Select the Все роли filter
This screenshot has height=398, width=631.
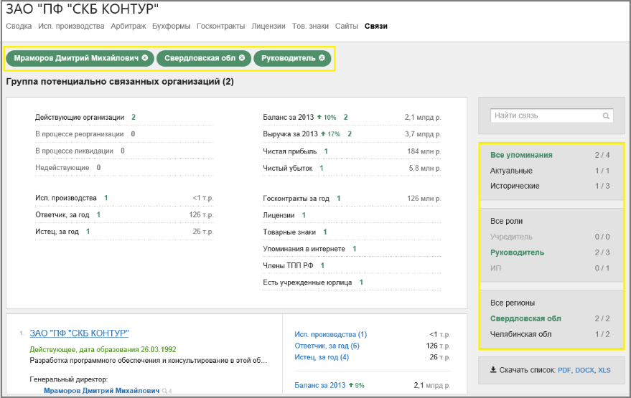pos(506,221)
